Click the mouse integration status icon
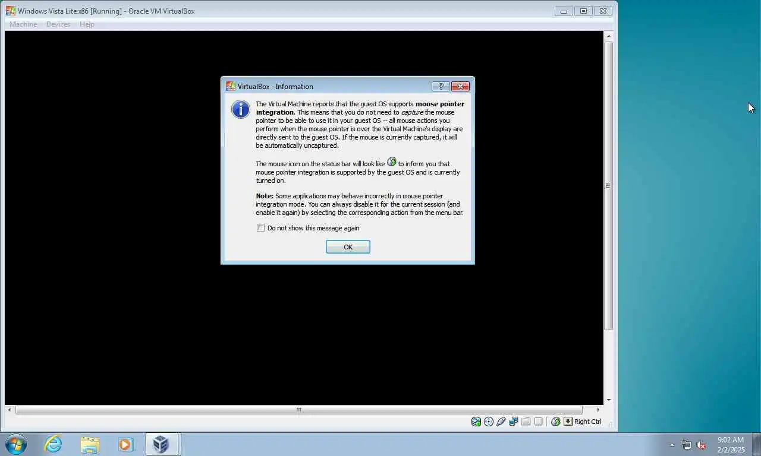This screenshot has width=761, height=456. (555, 422)
